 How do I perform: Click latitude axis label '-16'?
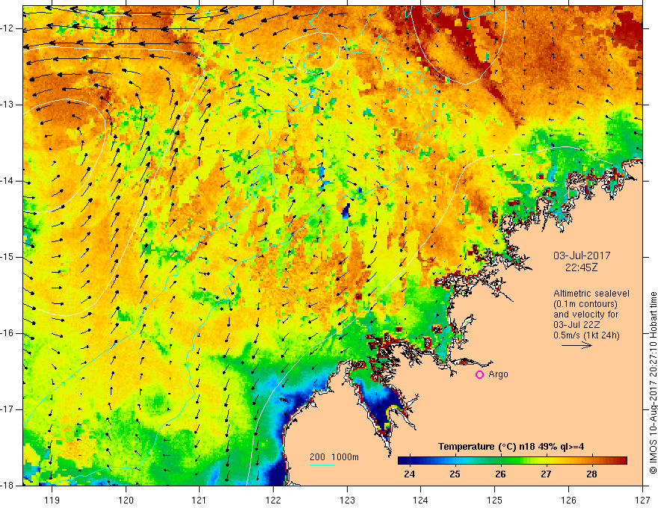pyautogui.click(x=7, y=333)
